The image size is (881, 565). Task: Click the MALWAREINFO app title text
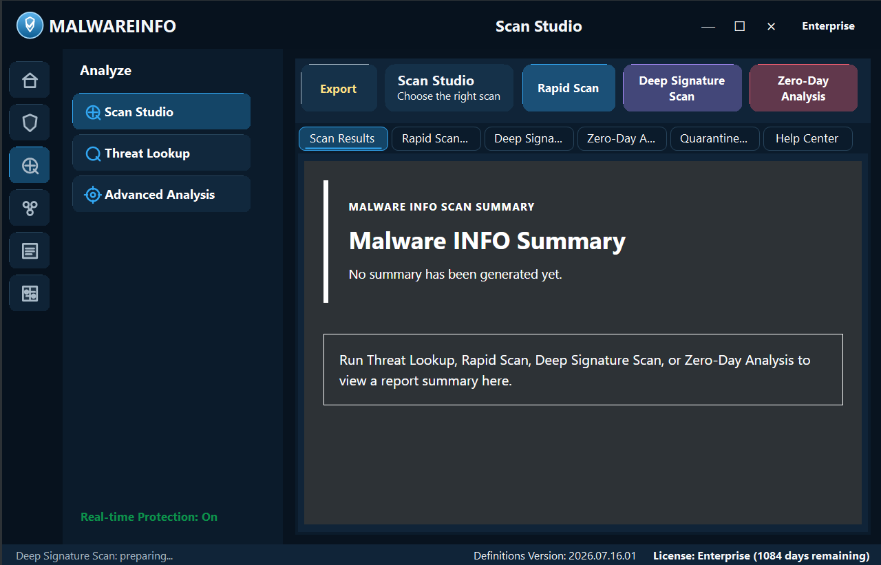[113, 26]
